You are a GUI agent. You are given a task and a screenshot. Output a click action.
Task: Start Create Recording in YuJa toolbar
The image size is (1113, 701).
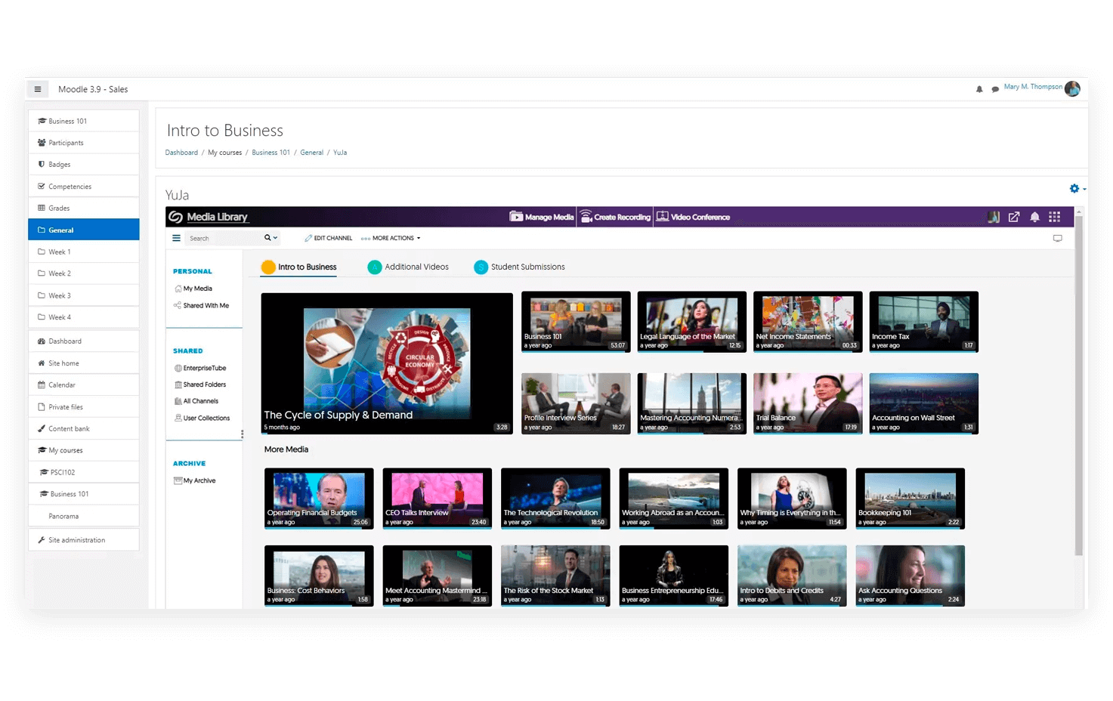pos(615,217)
